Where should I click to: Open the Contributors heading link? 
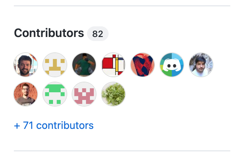pos(49,33)
